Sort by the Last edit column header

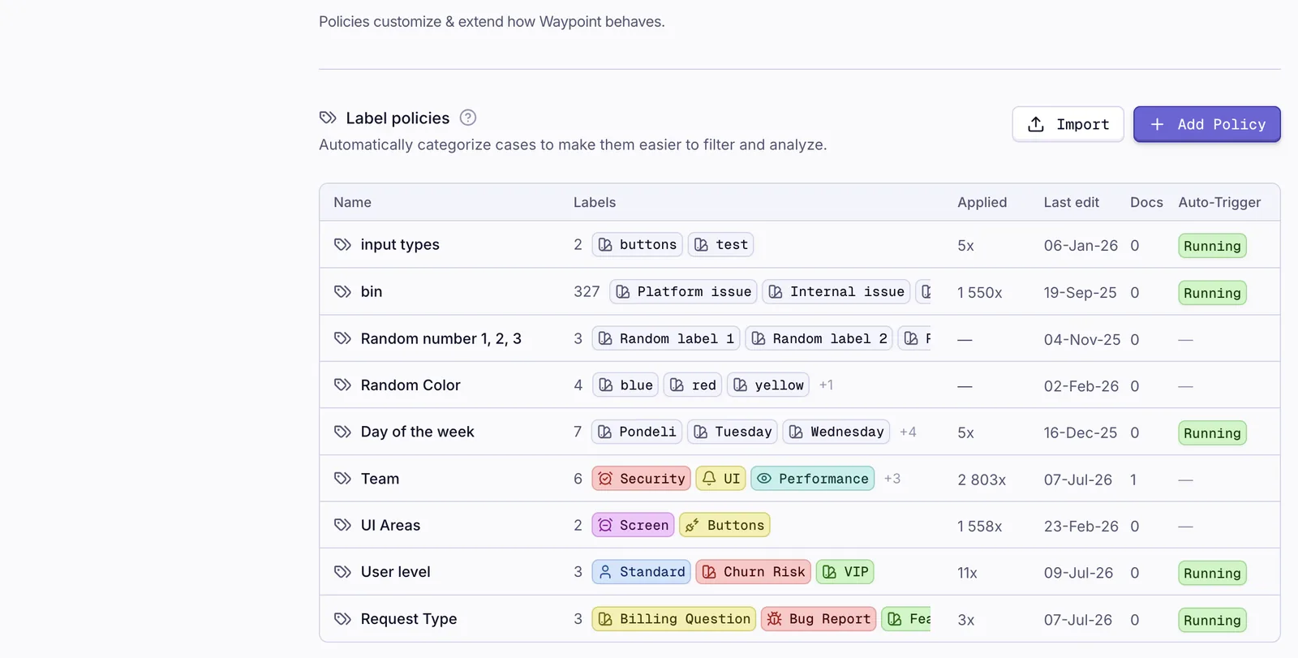pyautogui.click(x=1071, y=202)
